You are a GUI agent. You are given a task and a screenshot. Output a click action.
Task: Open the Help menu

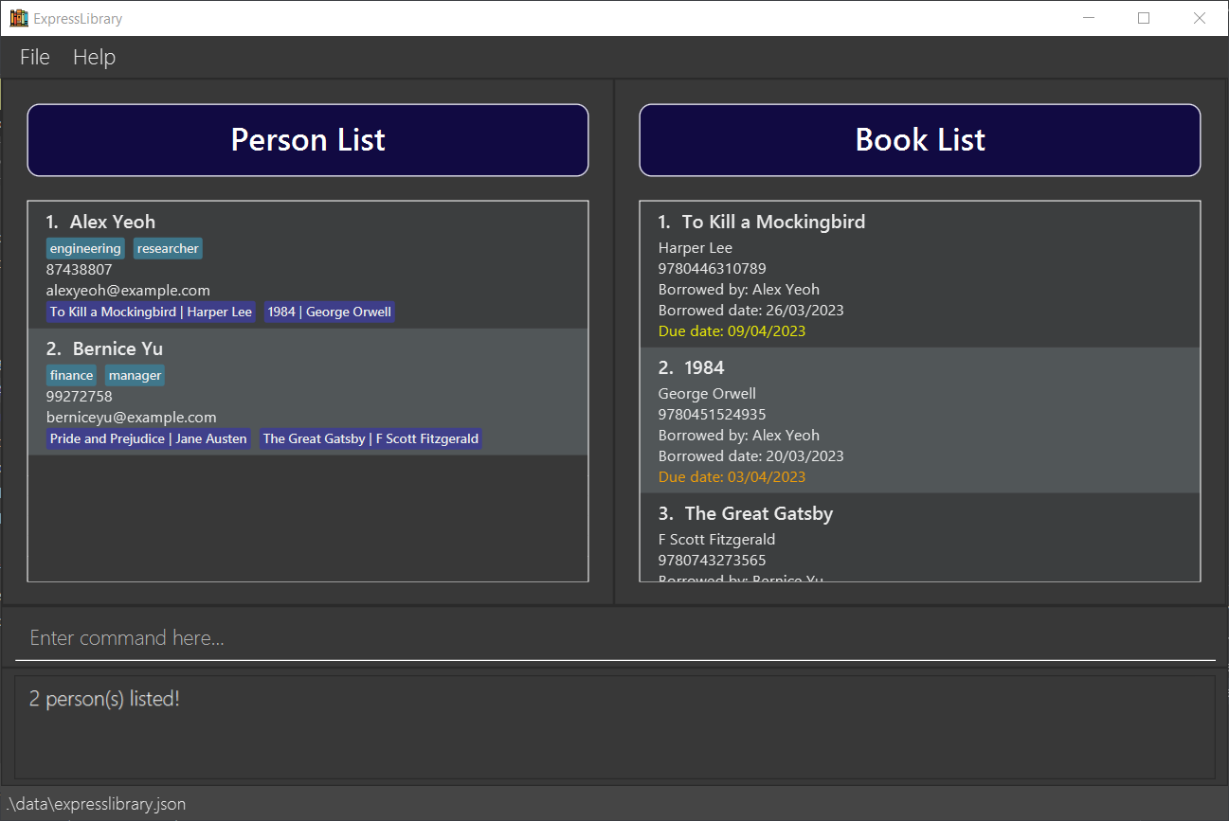pyautogui.click(x=94, y=57)
